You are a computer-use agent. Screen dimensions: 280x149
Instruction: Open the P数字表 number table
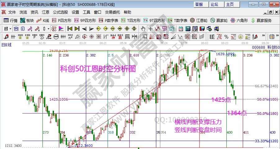[x=109, y=20]
